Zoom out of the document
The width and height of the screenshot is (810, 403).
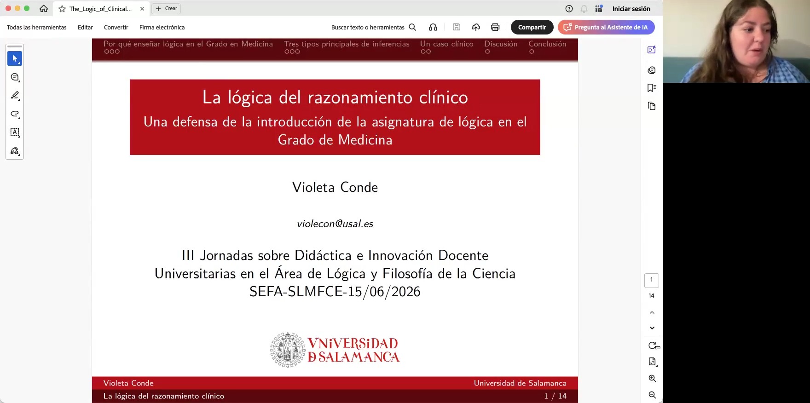coord(653,395)
